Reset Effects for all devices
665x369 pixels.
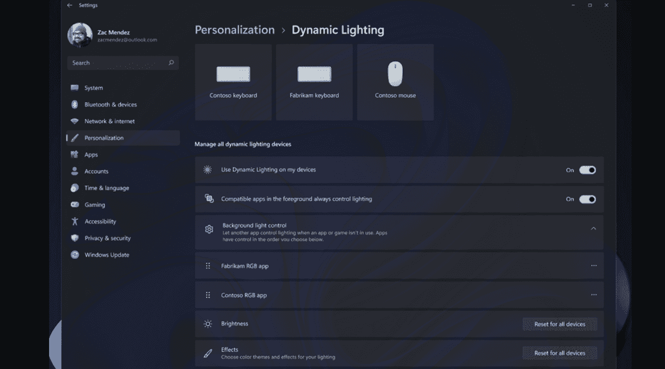click(560, 353)
